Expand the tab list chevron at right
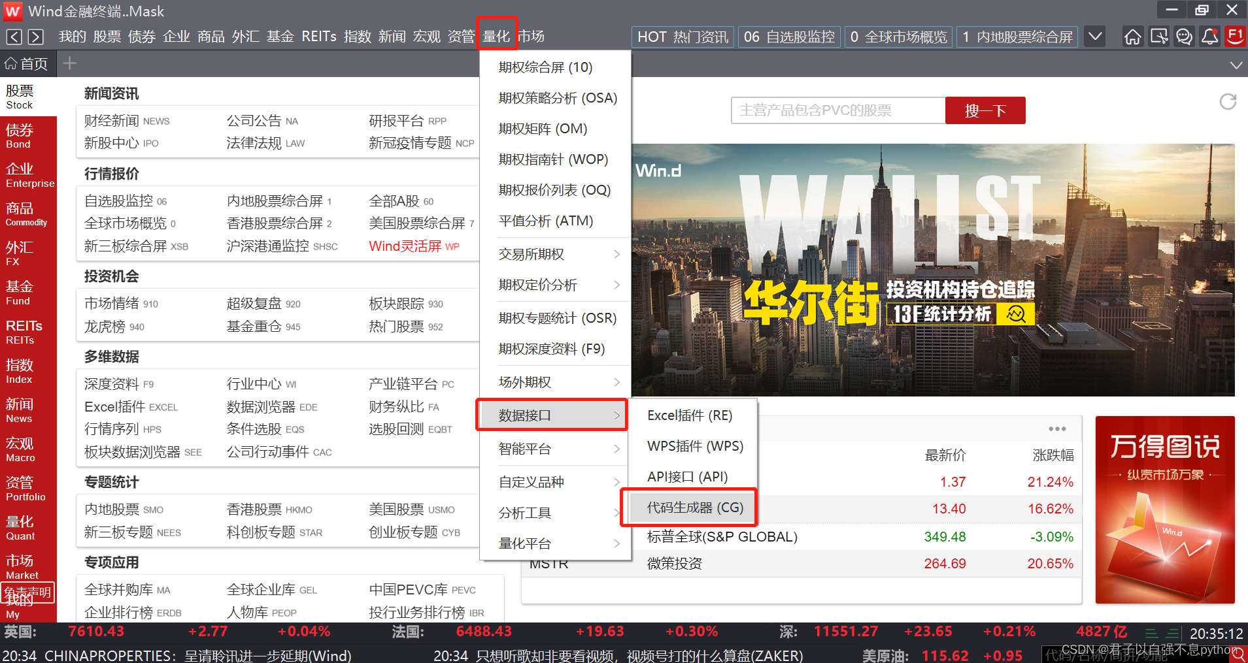 [x=1236, y=65]
